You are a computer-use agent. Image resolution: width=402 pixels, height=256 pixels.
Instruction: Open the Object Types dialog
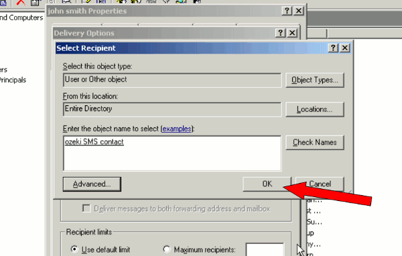click(x=315, y=80)
